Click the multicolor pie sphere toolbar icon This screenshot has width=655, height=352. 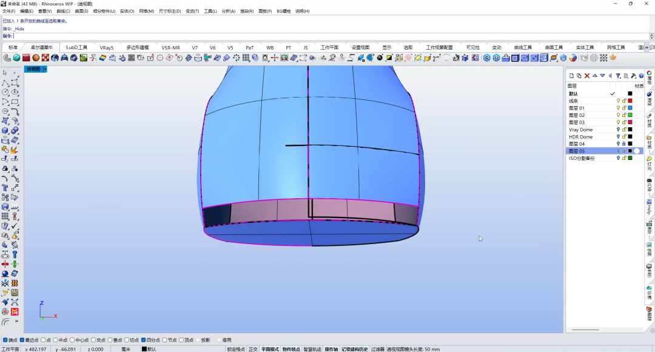pos(573,58)
